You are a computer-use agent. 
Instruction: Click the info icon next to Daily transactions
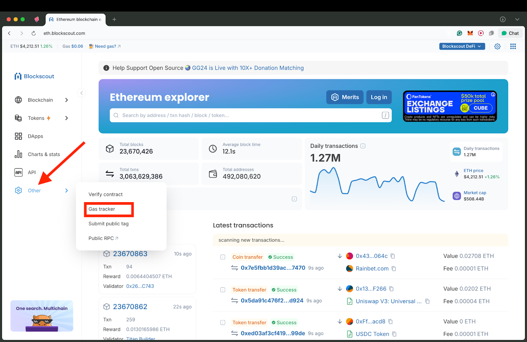point(363,146)
